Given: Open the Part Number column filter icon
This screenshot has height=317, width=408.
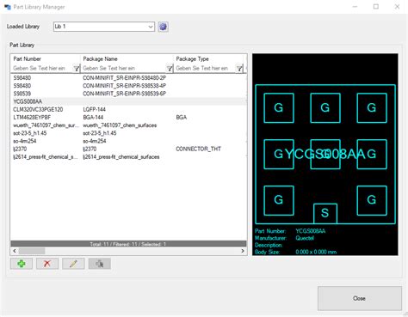Looking at the screenshot, I should [x=77, y=68].
